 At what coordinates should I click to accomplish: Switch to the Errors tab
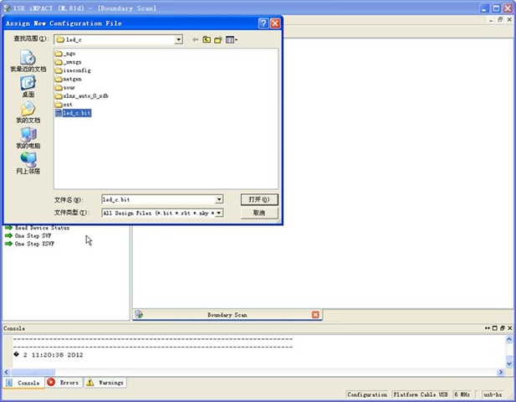click(x=64, y=383)
